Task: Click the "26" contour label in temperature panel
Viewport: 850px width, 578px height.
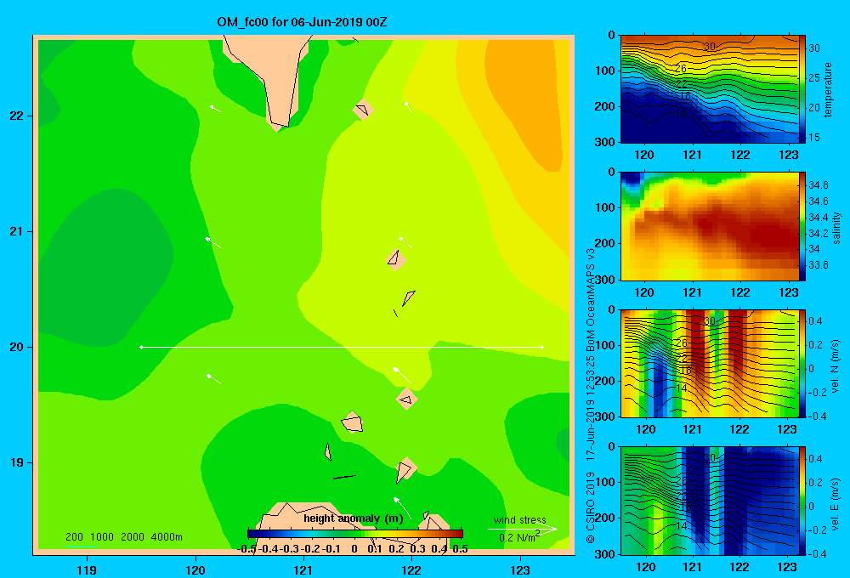Action: (681, 68)
